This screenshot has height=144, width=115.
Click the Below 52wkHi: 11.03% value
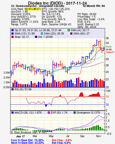click(25, 22)
